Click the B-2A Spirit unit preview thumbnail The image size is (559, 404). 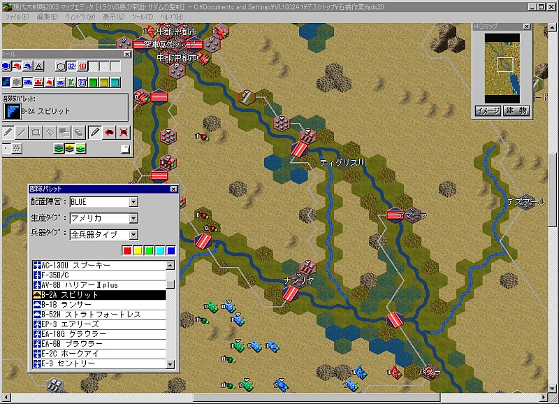[x=12, y=111]
